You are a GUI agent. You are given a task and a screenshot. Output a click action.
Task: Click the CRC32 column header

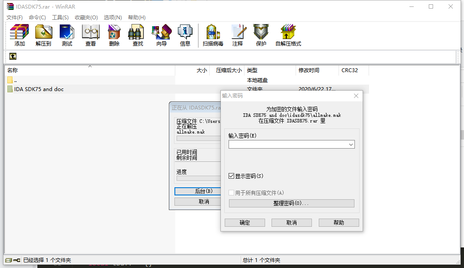pyautogui.click(x=354, y=70)
